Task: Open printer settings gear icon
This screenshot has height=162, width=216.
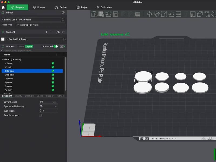Action: tap(63, 13)
